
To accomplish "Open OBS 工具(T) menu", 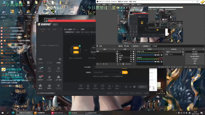I will tap(133, 5).
